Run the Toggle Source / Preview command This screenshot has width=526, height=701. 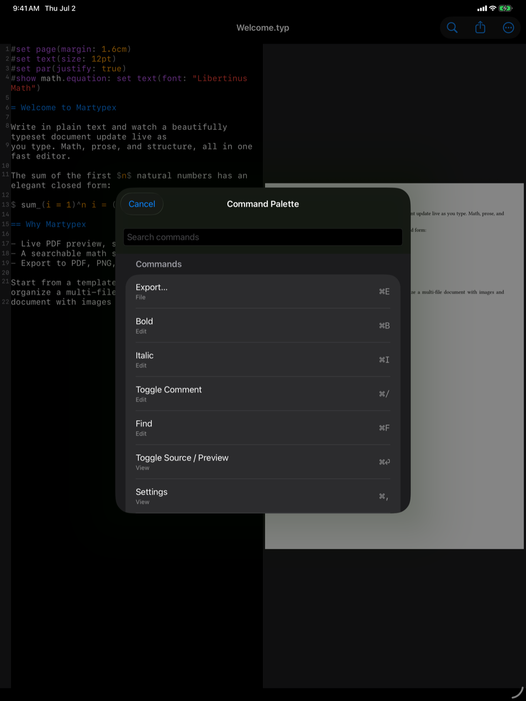click(x=263, y=462)
